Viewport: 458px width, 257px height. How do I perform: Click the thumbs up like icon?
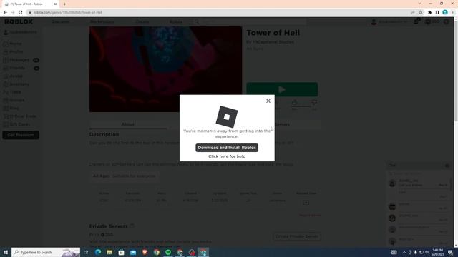[x=294, y=102]
